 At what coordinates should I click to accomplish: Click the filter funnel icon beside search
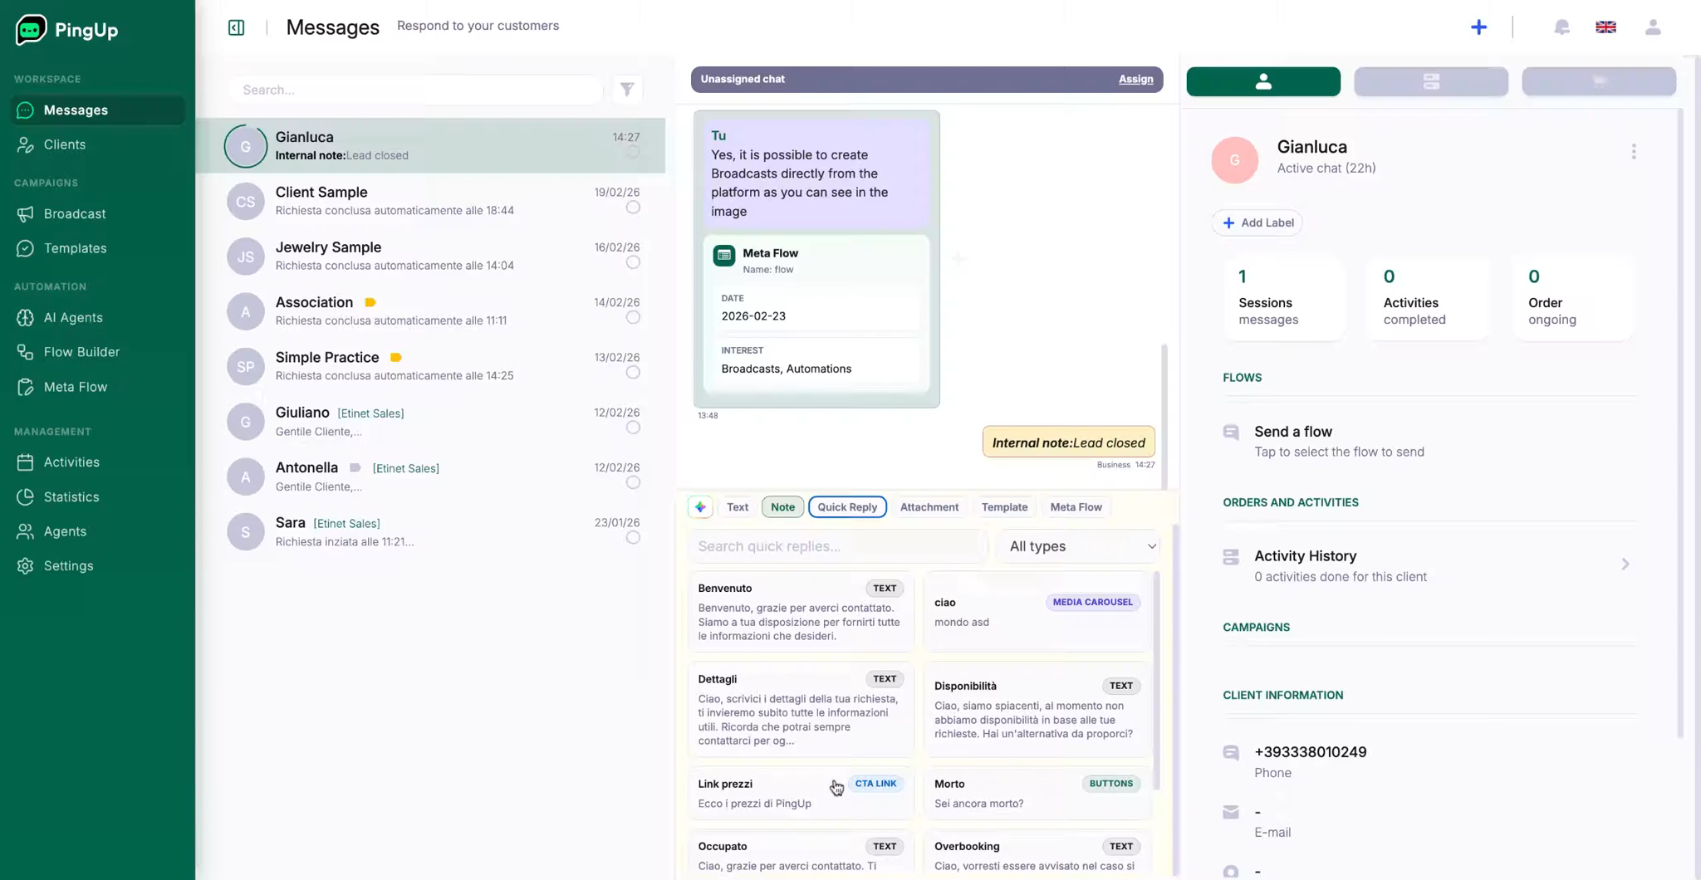[x=627, y=90]
